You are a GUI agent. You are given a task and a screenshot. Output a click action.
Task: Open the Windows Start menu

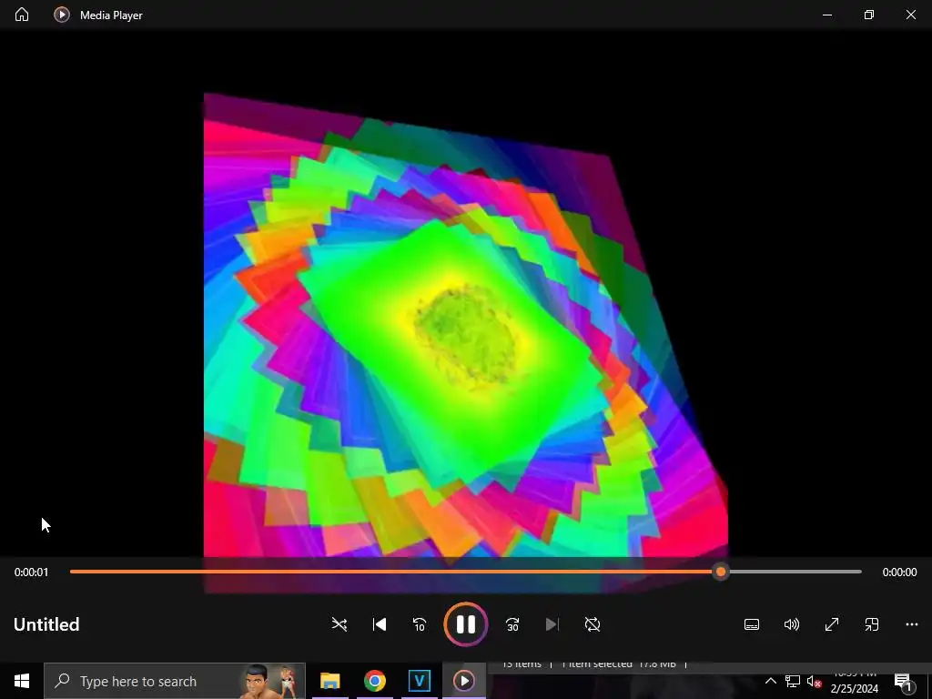pos(22,681)
